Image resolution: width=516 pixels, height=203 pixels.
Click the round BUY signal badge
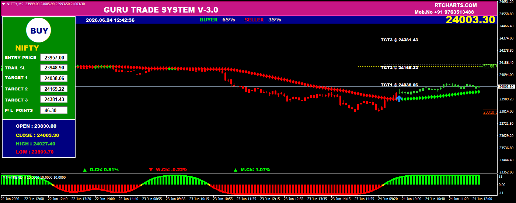click(x=39, y=31)
